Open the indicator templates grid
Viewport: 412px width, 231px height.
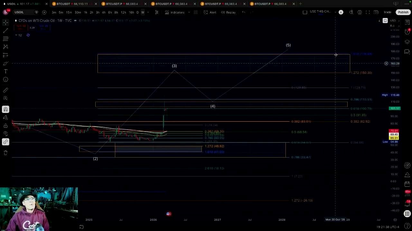click(x=196, y=12)
